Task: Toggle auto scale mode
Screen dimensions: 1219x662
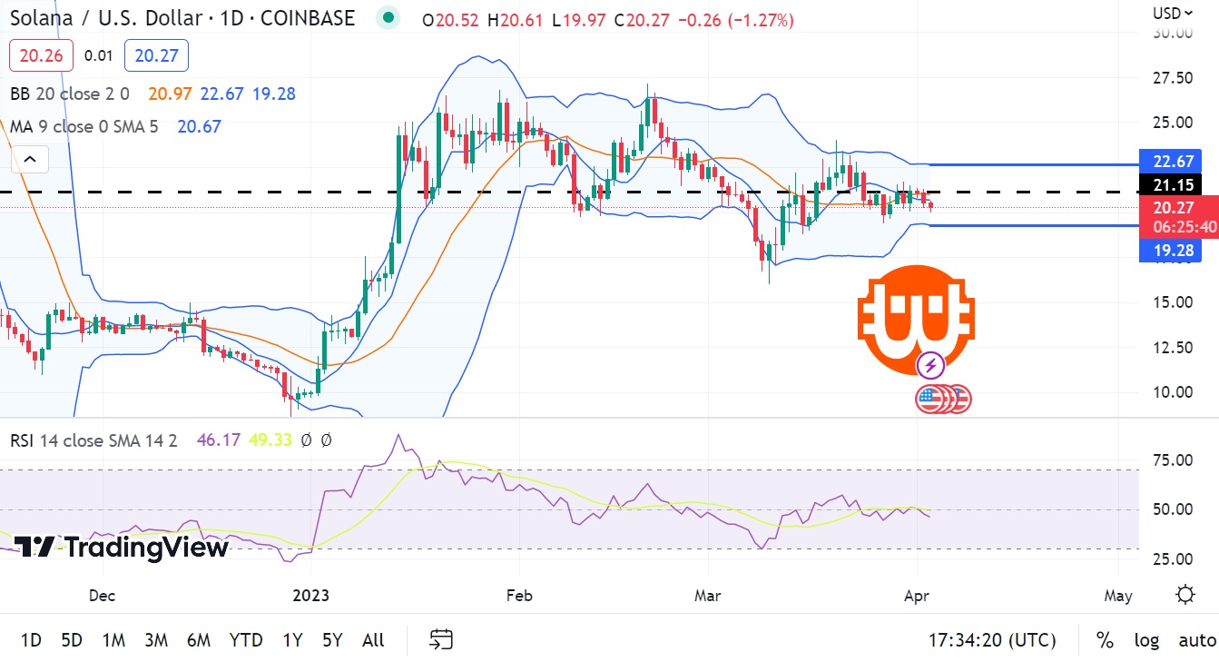Action: [x=1196, y=640]
